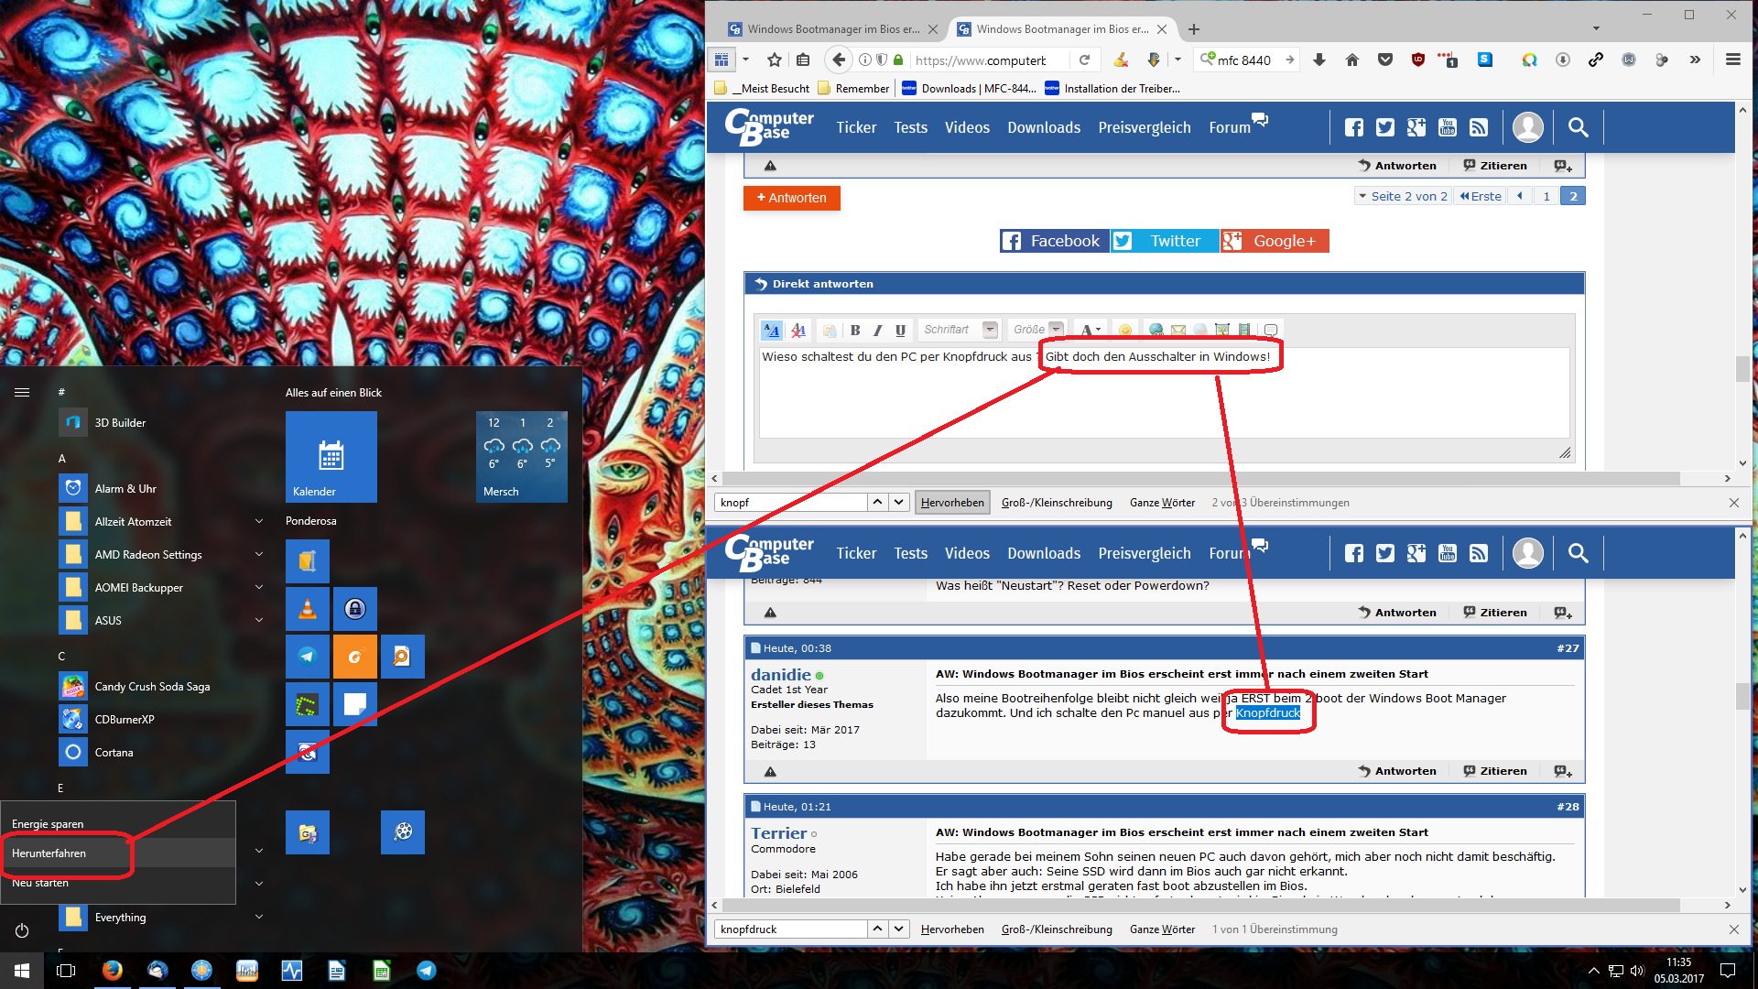
Task: Open the Twitter share button
Action: click(x=1164, y=241)
